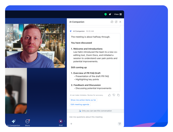The image size is (173, 132).
Task: Toggle AI Companion in the meeting toolbar
Action: coord(13,123)
